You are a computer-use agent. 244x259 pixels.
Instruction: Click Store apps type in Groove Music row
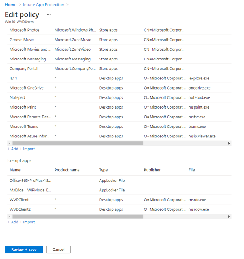tap(108, 40)
